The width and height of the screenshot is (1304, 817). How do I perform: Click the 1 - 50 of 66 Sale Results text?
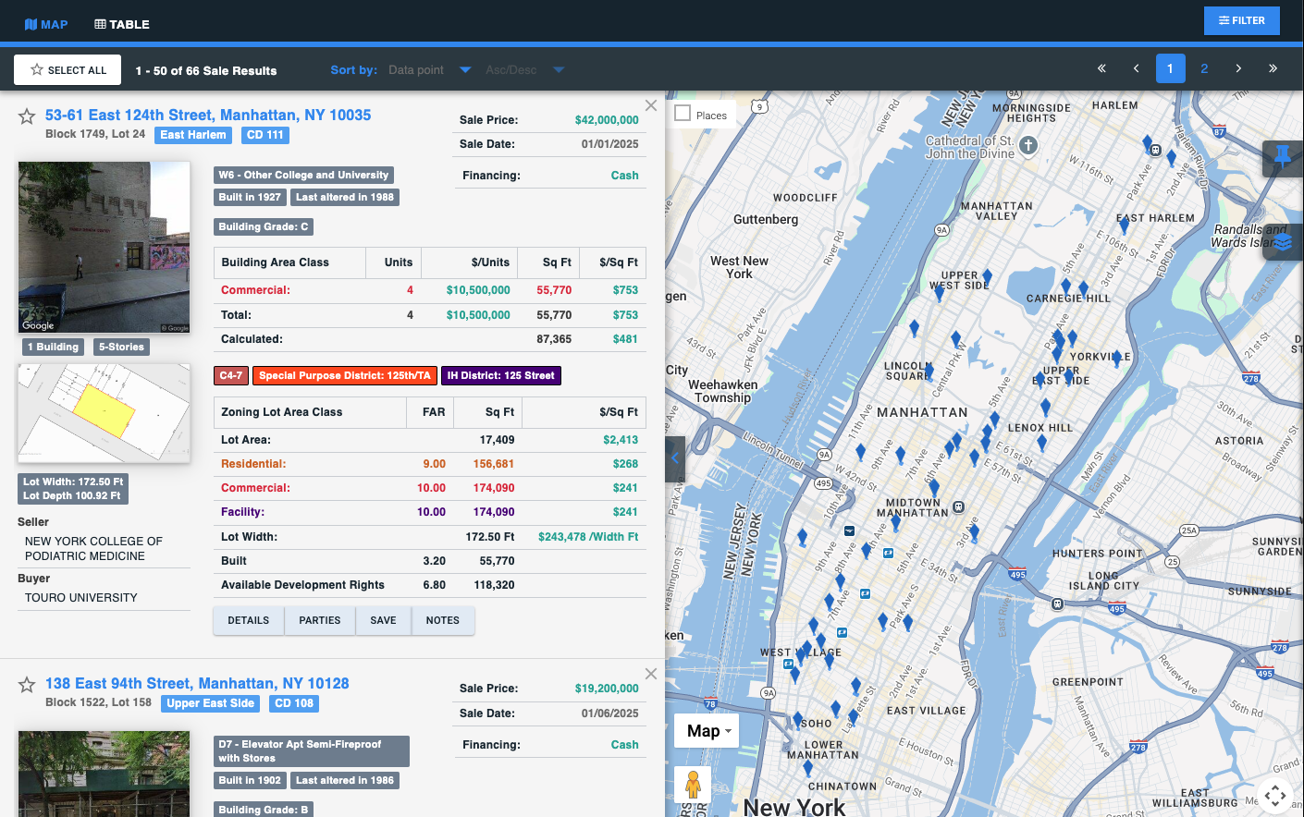206,71
